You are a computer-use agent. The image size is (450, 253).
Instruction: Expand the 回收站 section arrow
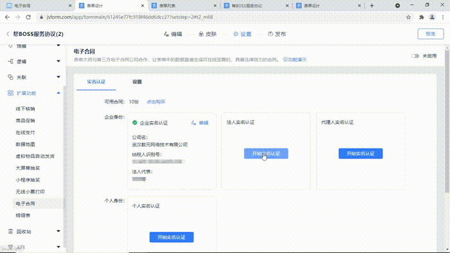59,231
